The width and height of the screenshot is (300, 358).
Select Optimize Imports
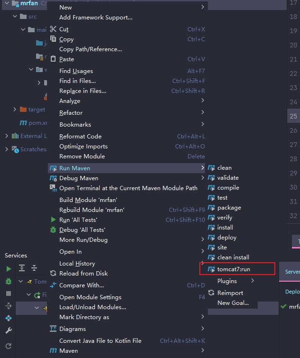pos(84,147)
